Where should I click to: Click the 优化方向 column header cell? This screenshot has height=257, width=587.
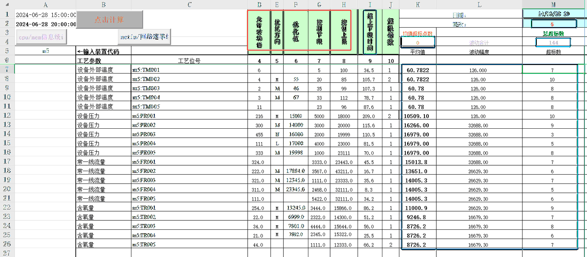pyautogui.click(x=277, y=32)
